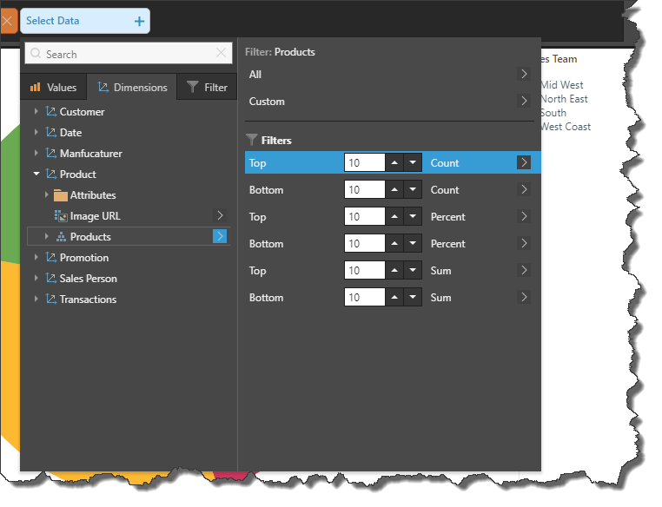Click the arrow beside All filter
The height and width of the screenshot is (507, 662).
point(523,75)
